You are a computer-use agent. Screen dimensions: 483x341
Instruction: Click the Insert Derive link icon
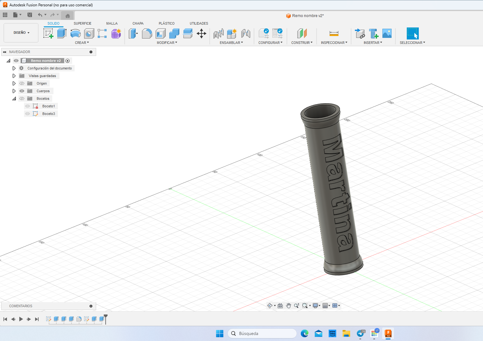[360, 33]
